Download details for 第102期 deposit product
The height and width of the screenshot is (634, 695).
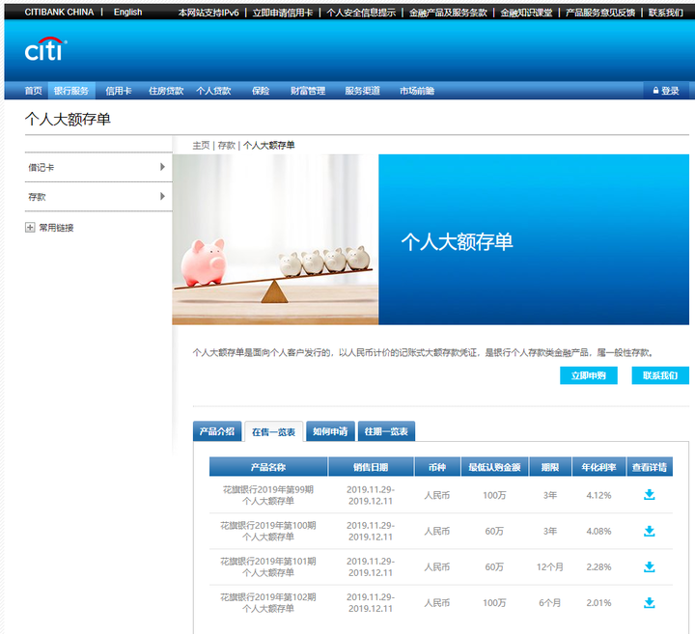click(649, 602)
